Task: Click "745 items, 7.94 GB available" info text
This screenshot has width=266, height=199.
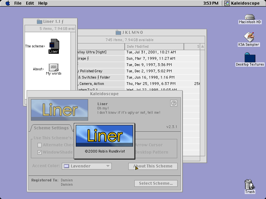Action: pyautogui.click(x=129, y=40)
